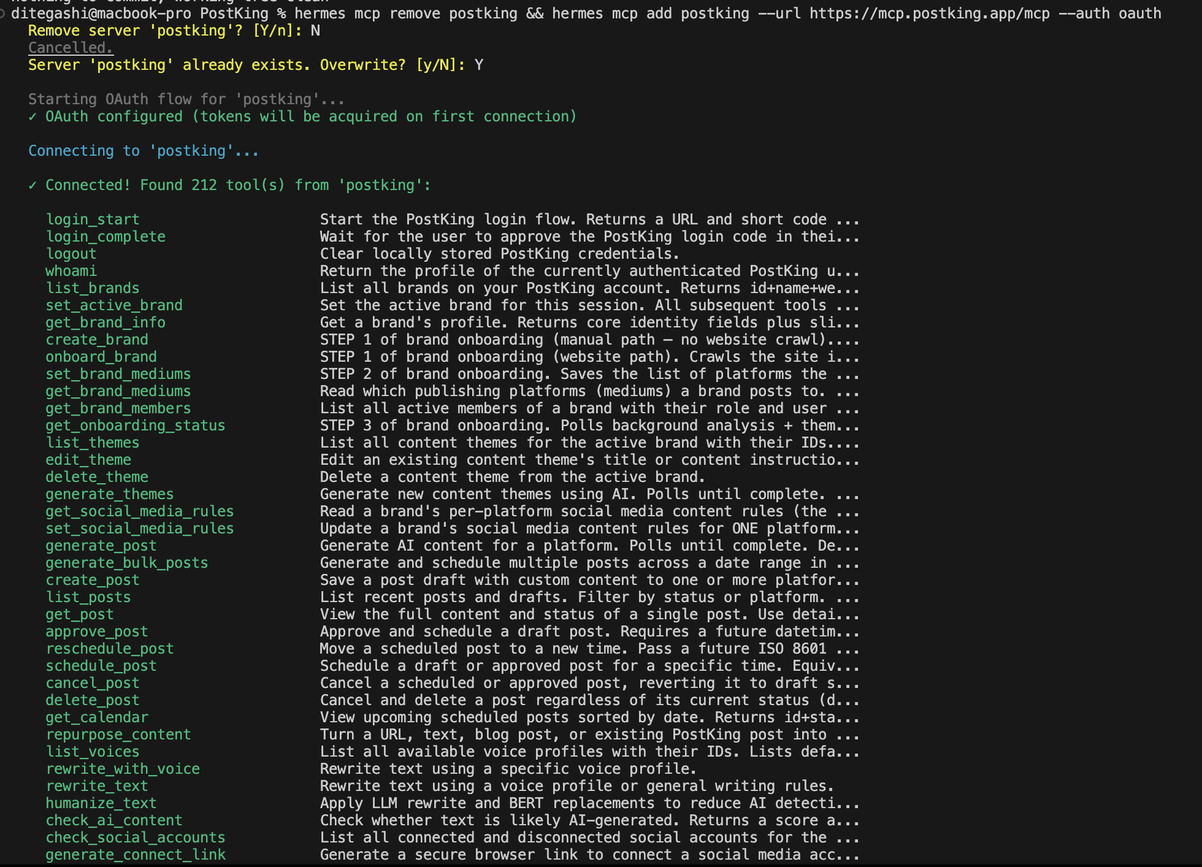Click 'Delete a content theme from the active brand.'
The width and height of the screenshot is (1202, 867).
pos(513,477)
